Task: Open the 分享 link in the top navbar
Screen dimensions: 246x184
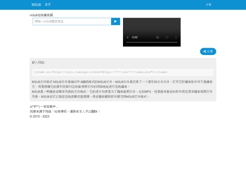Action: [x=209, y=5]
